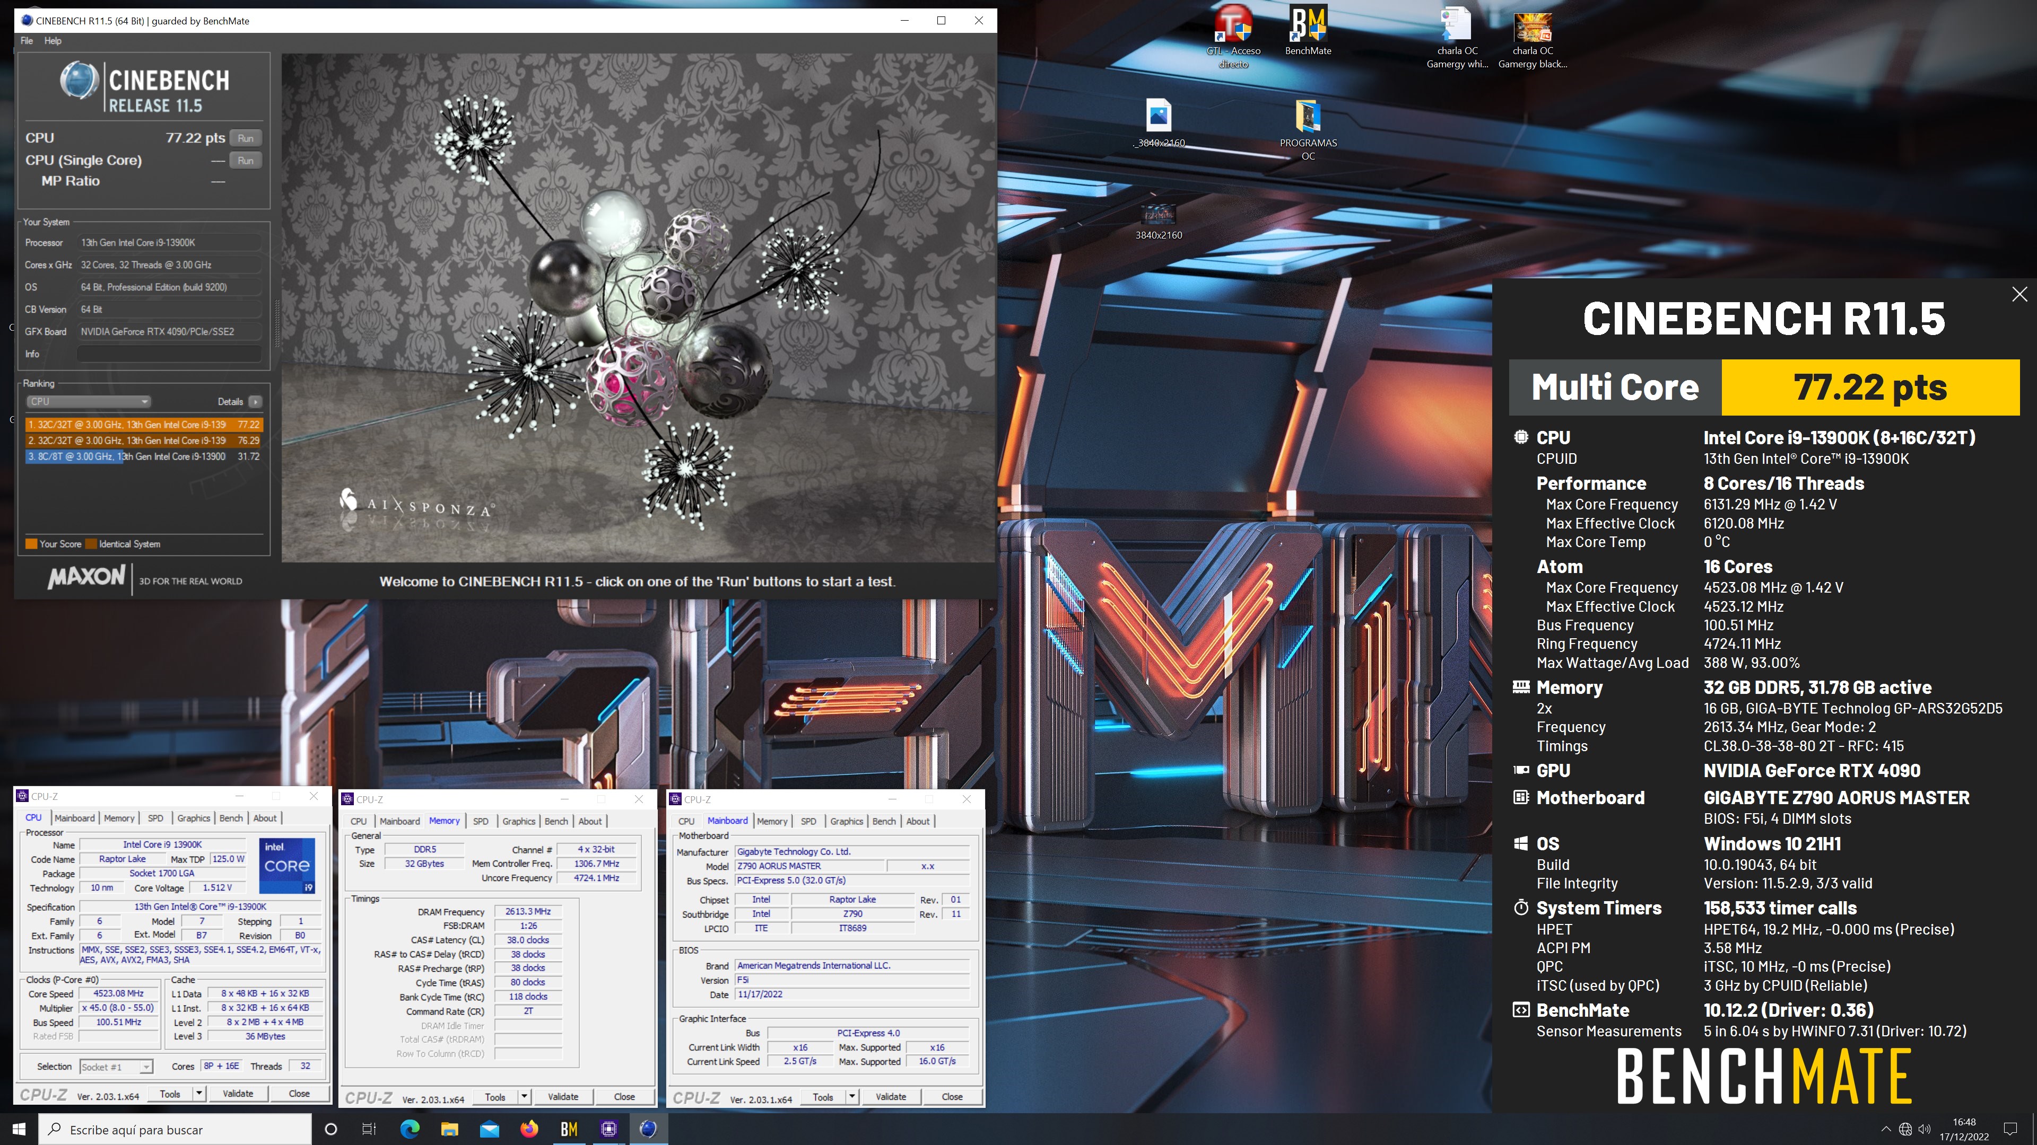Open SPD tab in the middle CPU-Z window
This screenshot has width=2037, height=1145.
tap(481, 821)
